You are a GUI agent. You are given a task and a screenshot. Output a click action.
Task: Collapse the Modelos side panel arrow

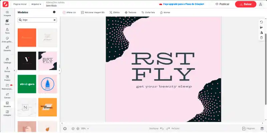point(59,70)
